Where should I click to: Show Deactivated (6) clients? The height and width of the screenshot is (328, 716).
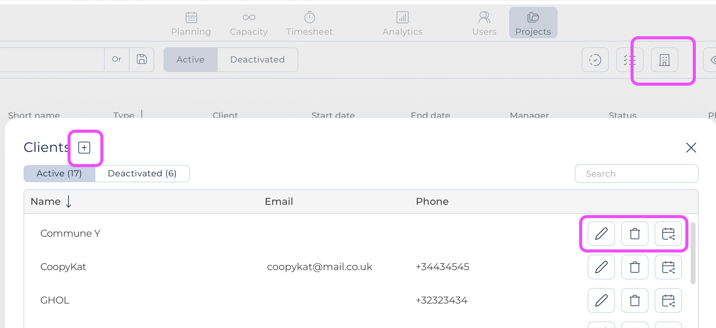(142, 174)
